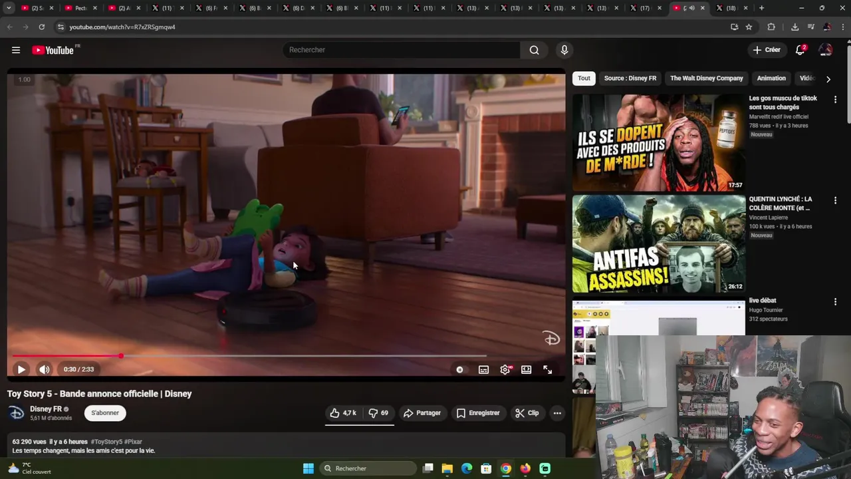
Task: Switch to the X (17) tab
Action: [x=645, y=8]
